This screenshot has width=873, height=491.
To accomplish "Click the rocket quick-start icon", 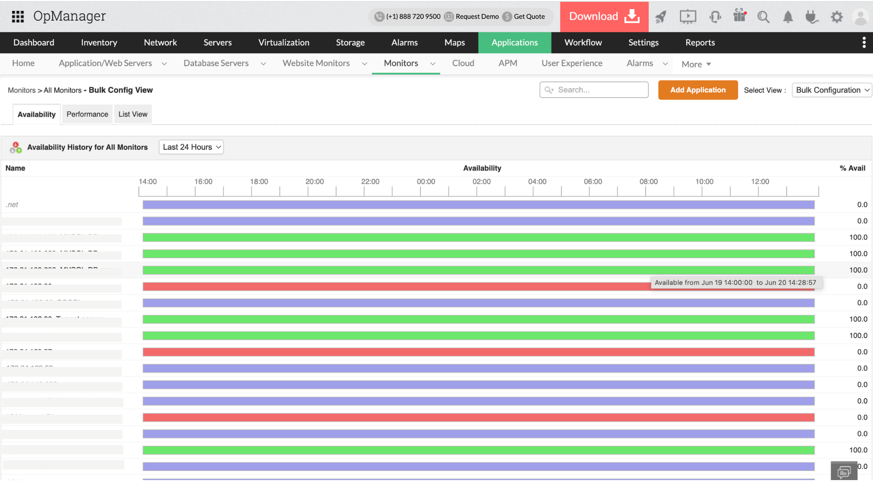I will click(x=661, y=17).
